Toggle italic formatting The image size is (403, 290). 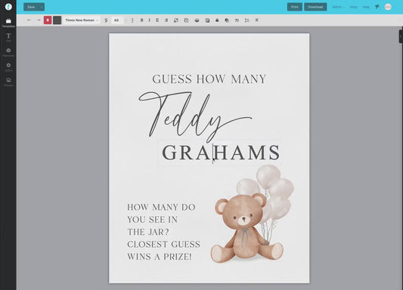coord(149,20)
